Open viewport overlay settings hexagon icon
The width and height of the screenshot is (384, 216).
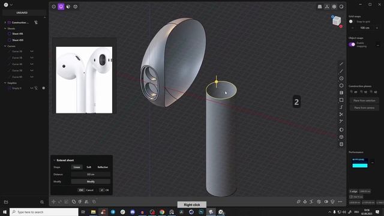click(334, 7)
